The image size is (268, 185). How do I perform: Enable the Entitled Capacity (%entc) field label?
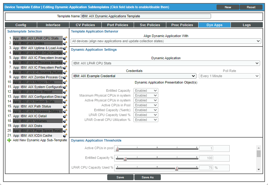(112, 110)
